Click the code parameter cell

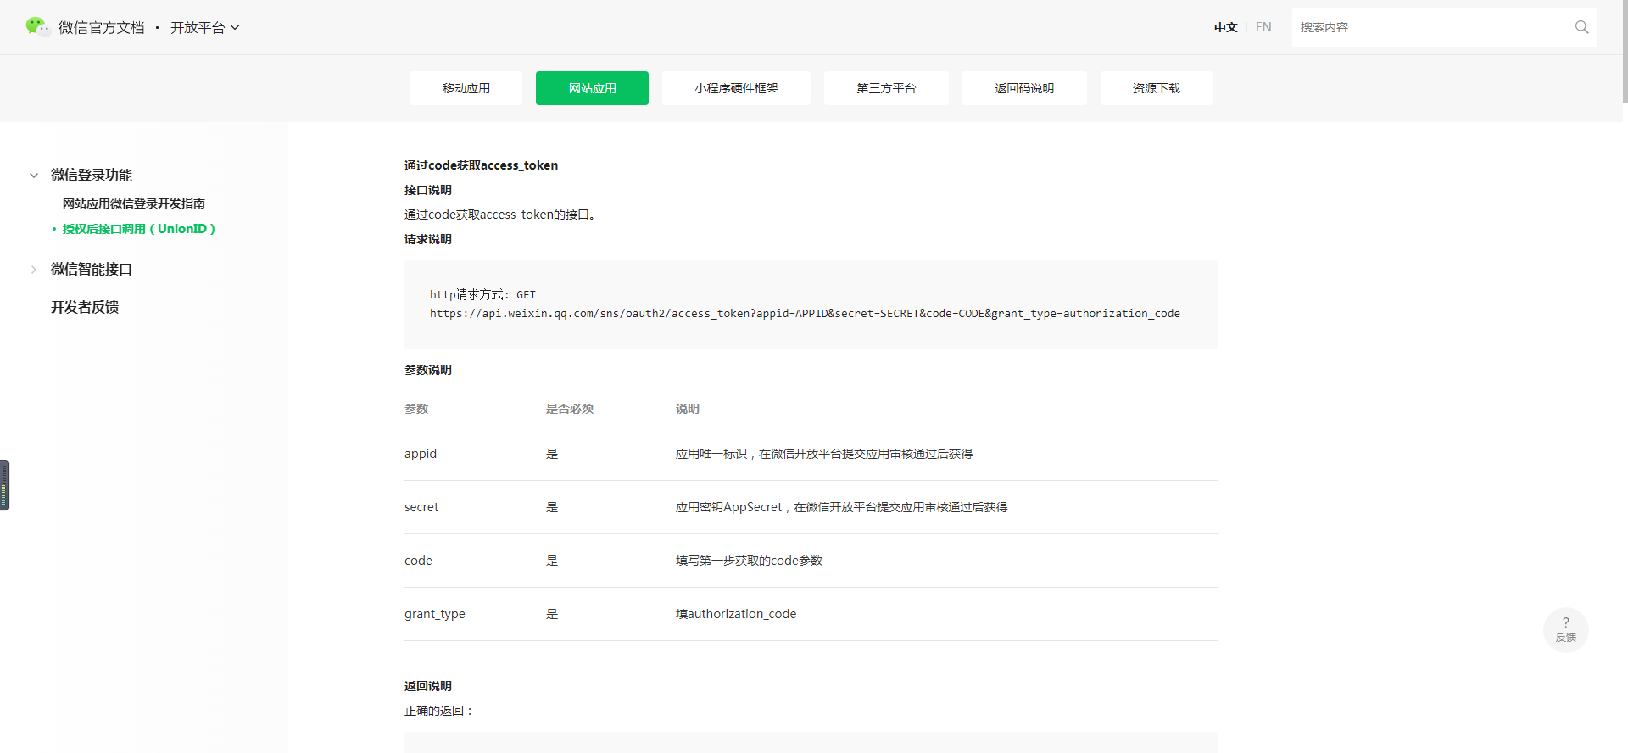(x=418, y=561)
